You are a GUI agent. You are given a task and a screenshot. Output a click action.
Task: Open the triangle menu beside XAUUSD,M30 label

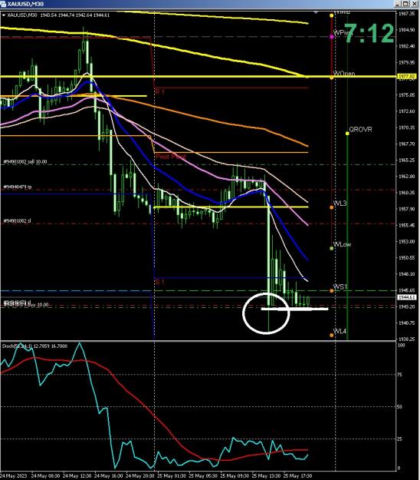pos(4,15)
